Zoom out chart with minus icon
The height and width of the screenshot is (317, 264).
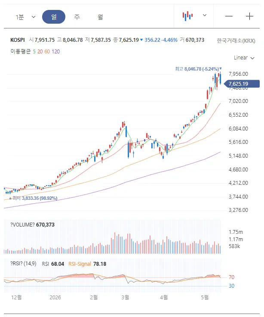point(229,16)
